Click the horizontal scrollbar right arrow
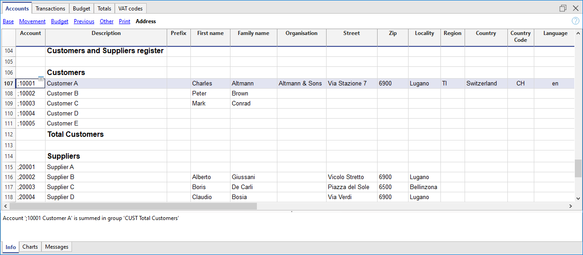Image resolution: width=583 pixels, height=255 pixels. point(571,206)
